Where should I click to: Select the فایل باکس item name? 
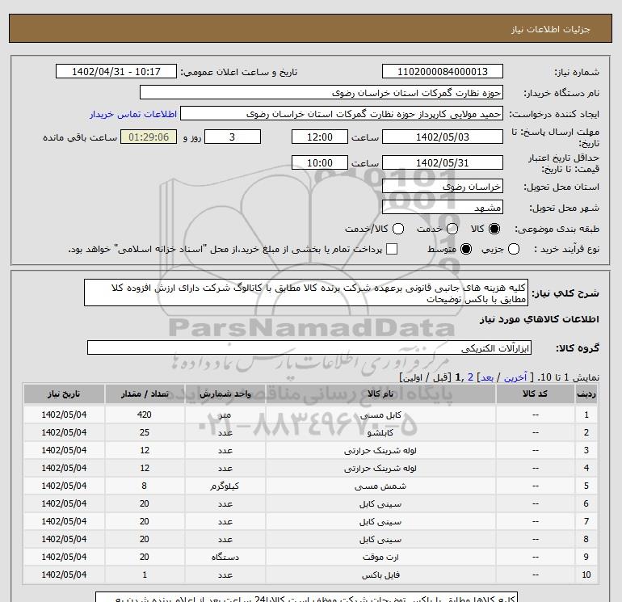tap(380, 575)
